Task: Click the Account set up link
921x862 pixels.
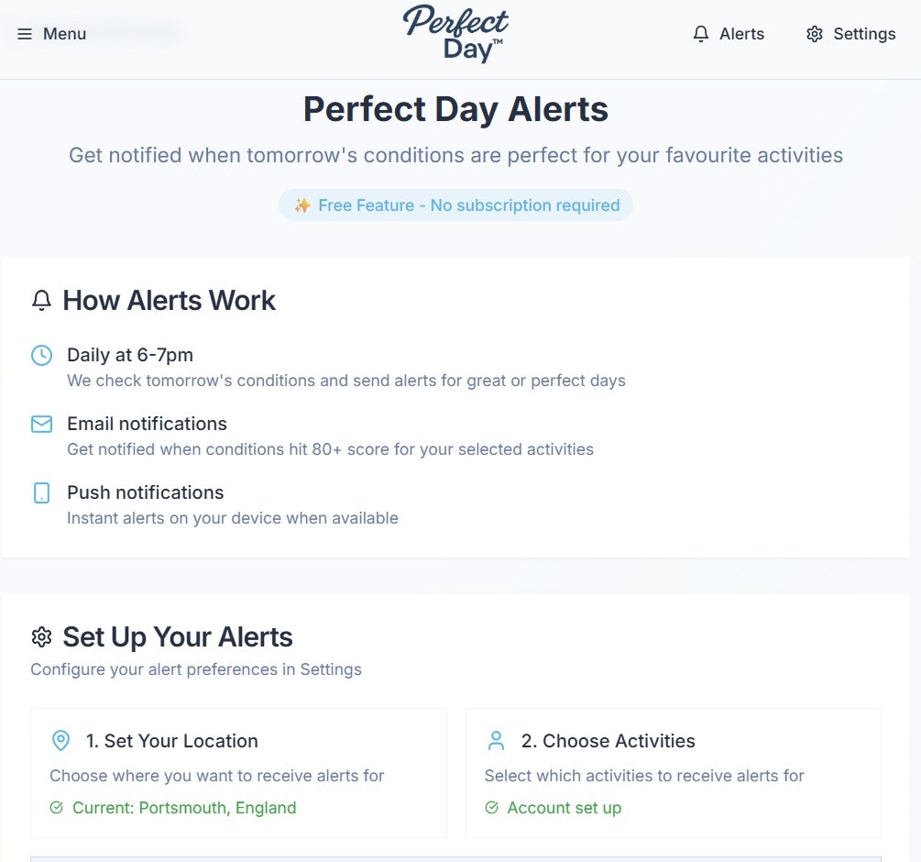Action: click(564, 808)
